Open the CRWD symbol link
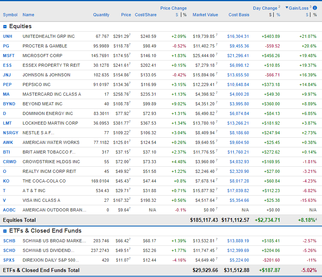The image size is (322, 277). click(9, 162)
